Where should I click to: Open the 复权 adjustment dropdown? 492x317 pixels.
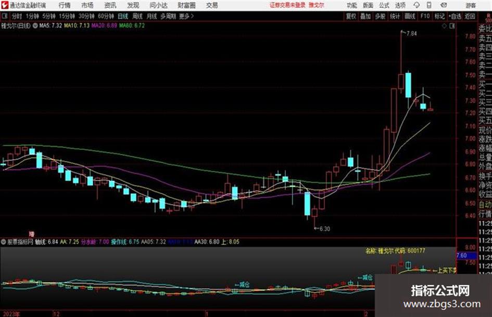[x=351, y=16]
